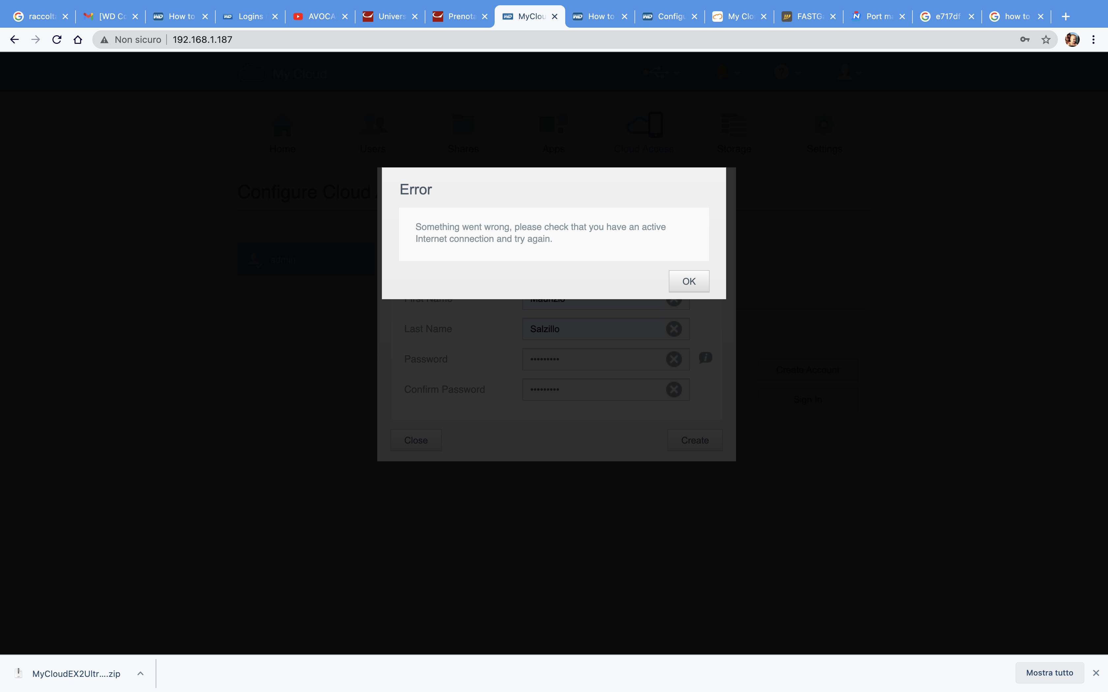Close the raccolta tab
This screenshot has width=1108, height=692.
66,16
